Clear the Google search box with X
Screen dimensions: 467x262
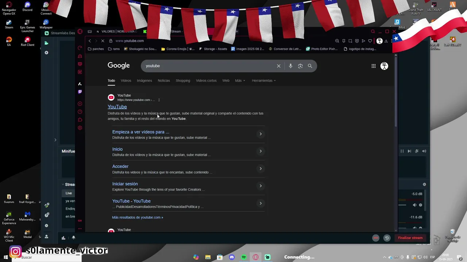point(279,66)
